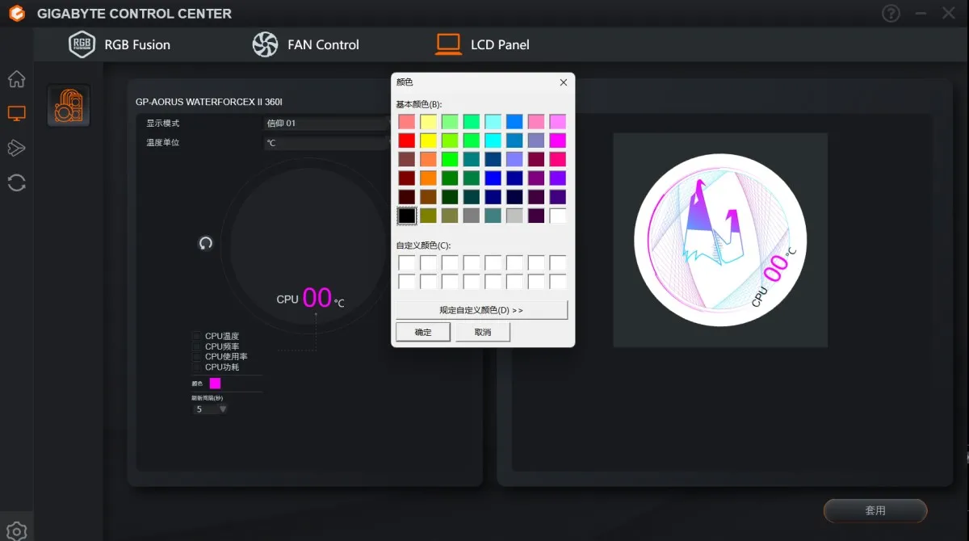Image resolution: width=969 pixels, height=541 pixels.
Task: Click the circular AORUS LCD preview image
Action: [720, 241]
